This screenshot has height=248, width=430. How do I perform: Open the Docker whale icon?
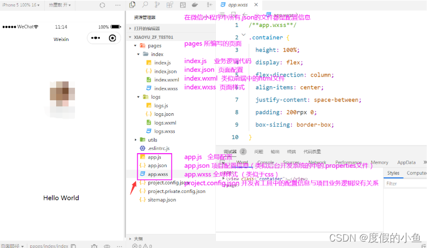(195, 5)
